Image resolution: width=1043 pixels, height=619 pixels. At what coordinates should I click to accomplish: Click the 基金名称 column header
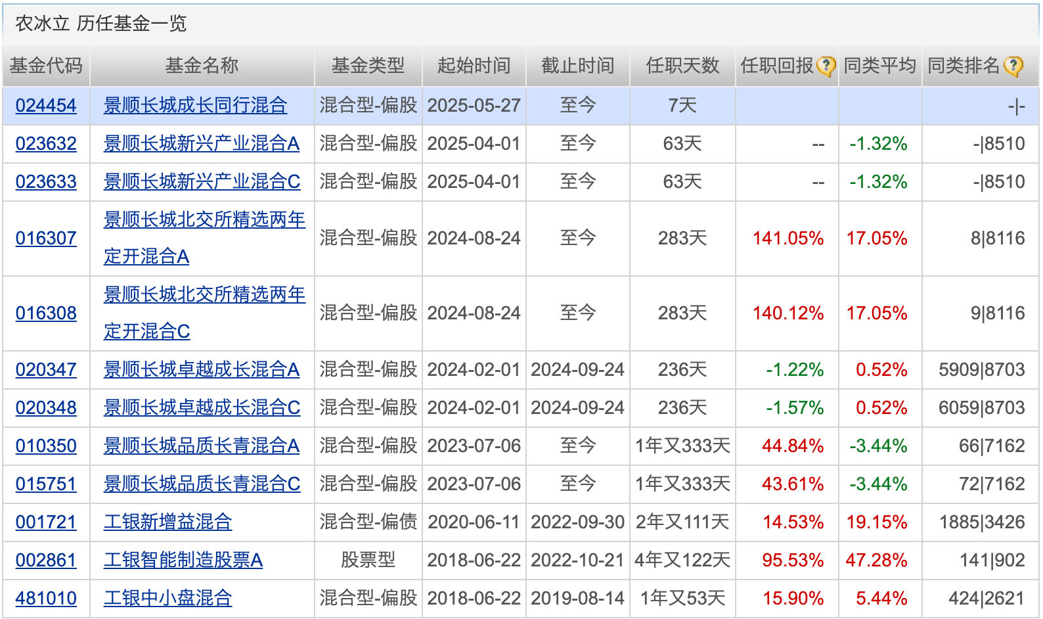tap(202, 66)
